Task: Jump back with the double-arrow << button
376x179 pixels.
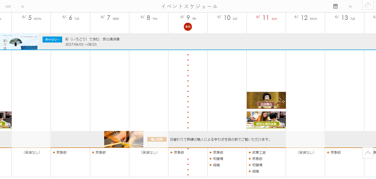Action: point(8,7)
